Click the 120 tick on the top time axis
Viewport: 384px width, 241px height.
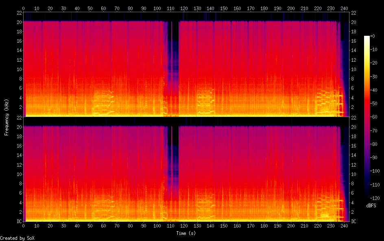tap(184, 8)
